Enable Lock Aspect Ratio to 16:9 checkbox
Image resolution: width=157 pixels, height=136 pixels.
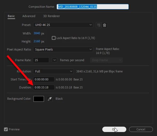pos(54,38)
